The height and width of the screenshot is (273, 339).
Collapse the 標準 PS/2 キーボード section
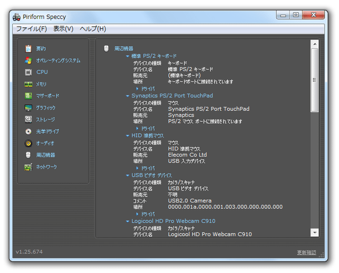[x=127, y=56]
